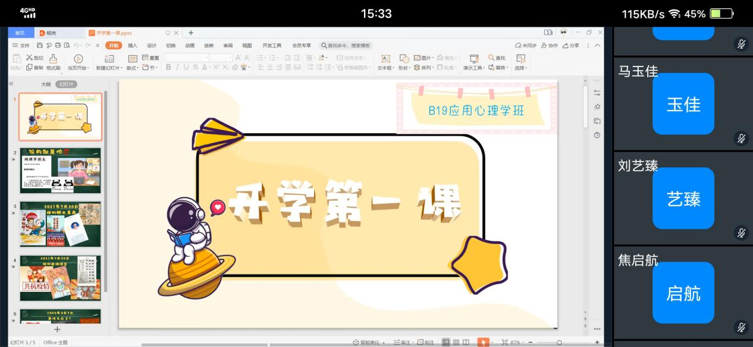Click the Text Box (文本框) icon
Viewport: 753px width, 347px height.
(x=385, y=59)
